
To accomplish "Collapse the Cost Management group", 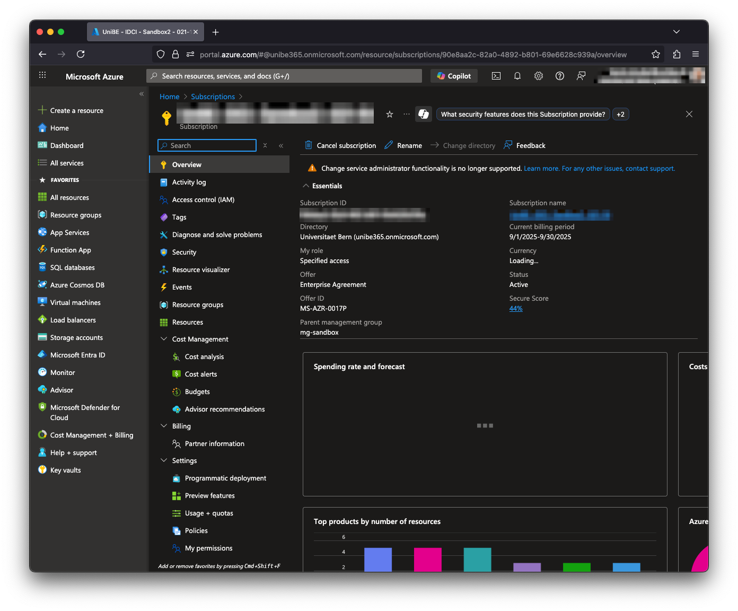I will coord(163,339).
